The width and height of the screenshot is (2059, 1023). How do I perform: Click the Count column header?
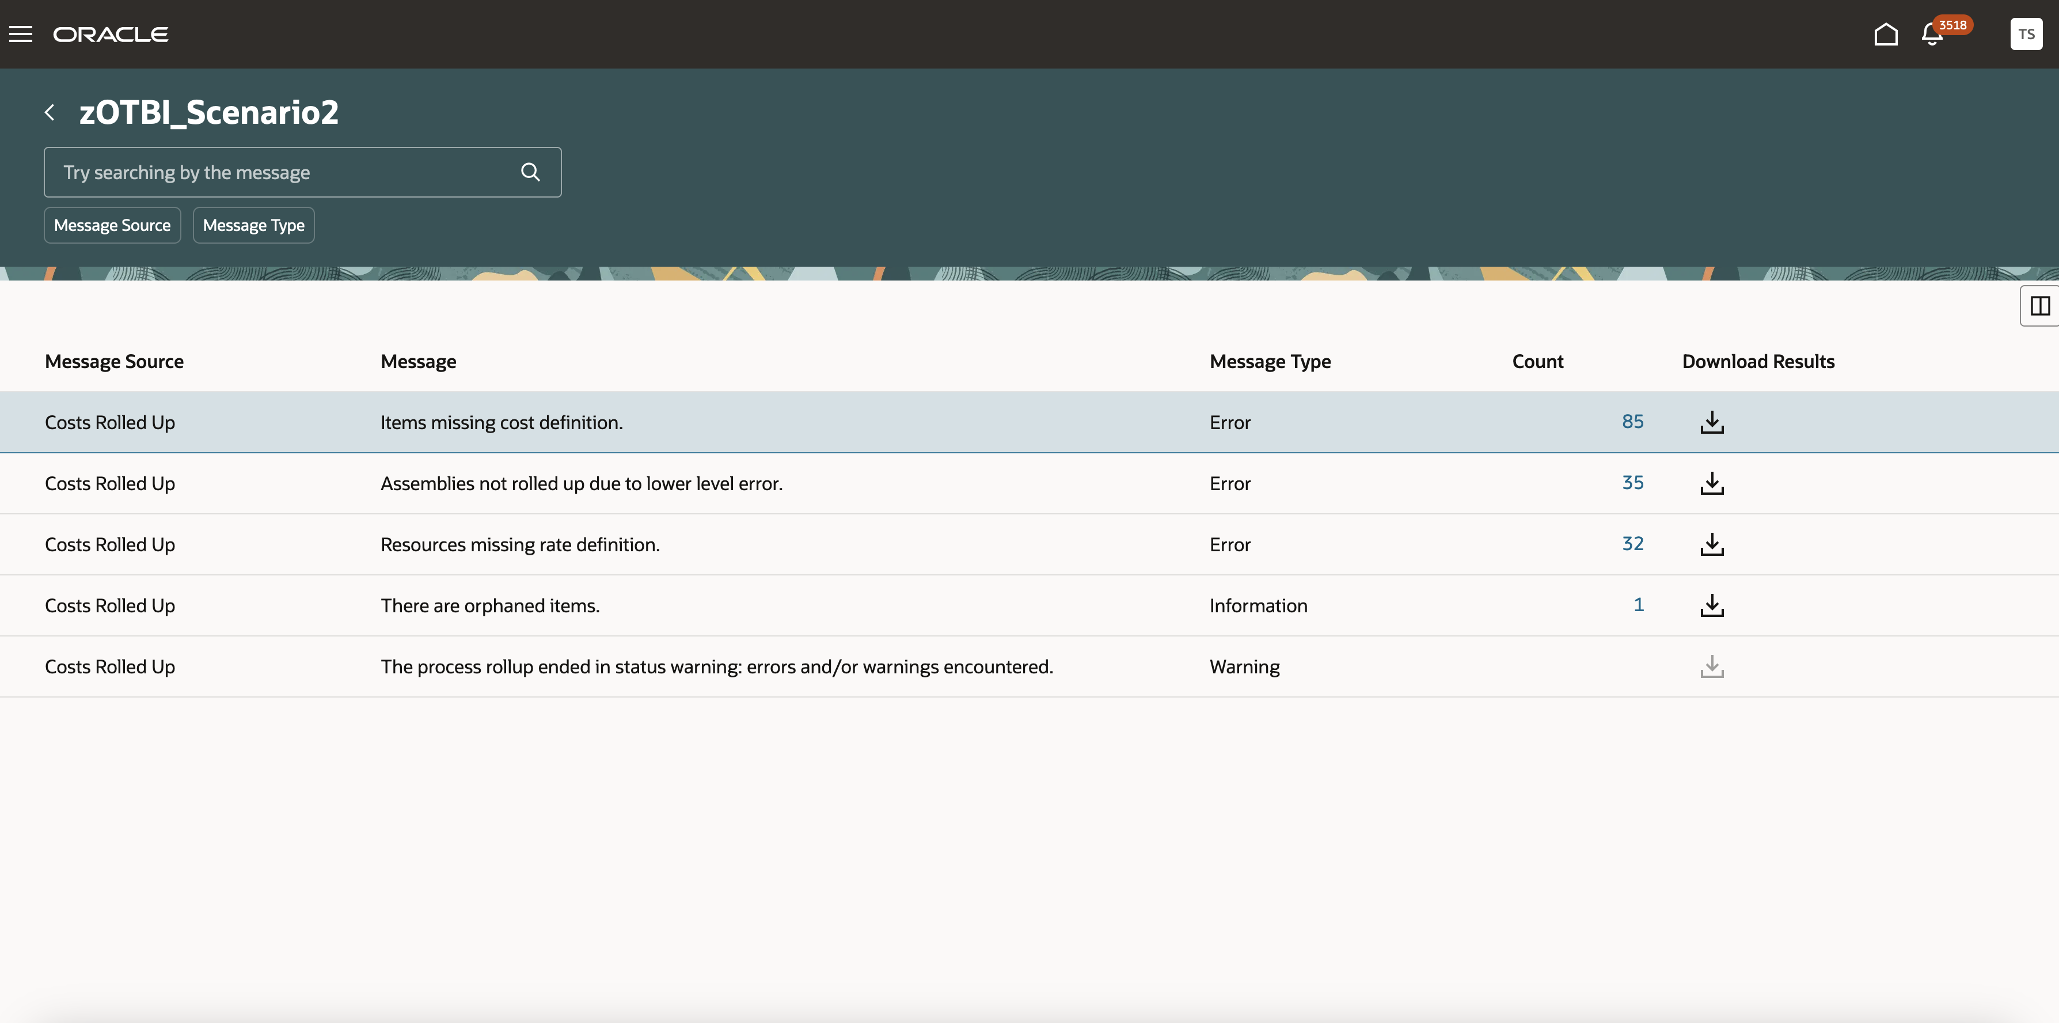coord(1537,362)
